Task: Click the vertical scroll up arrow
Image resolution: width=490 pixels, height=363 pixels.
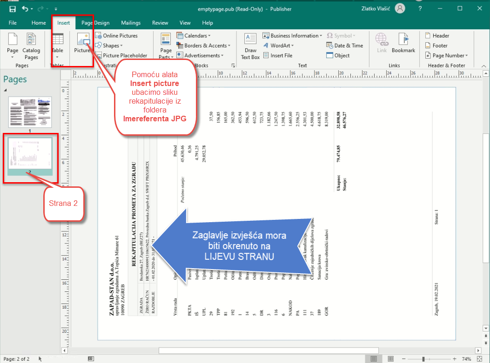Action: (486, 73)
